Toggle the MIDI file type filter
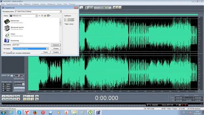The height and width of the screenshot is (115, 204). 3,90
